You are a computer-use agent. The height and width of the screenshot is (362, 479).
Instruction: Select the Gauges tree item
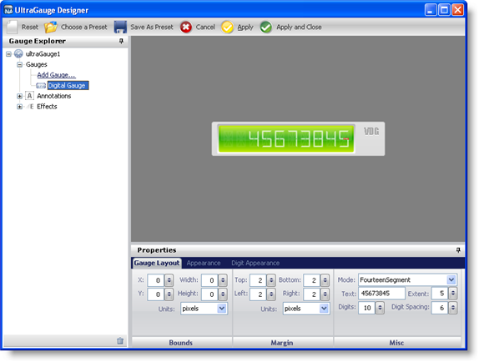37,64
